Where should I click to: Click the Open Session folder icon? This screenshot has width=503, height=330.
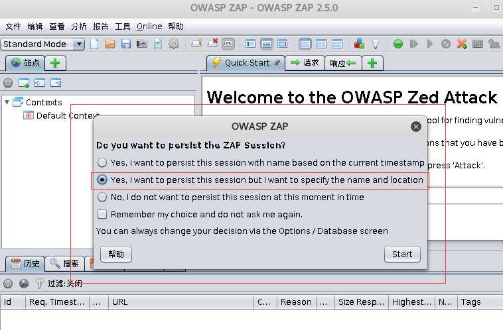click(x=110, y=44)
